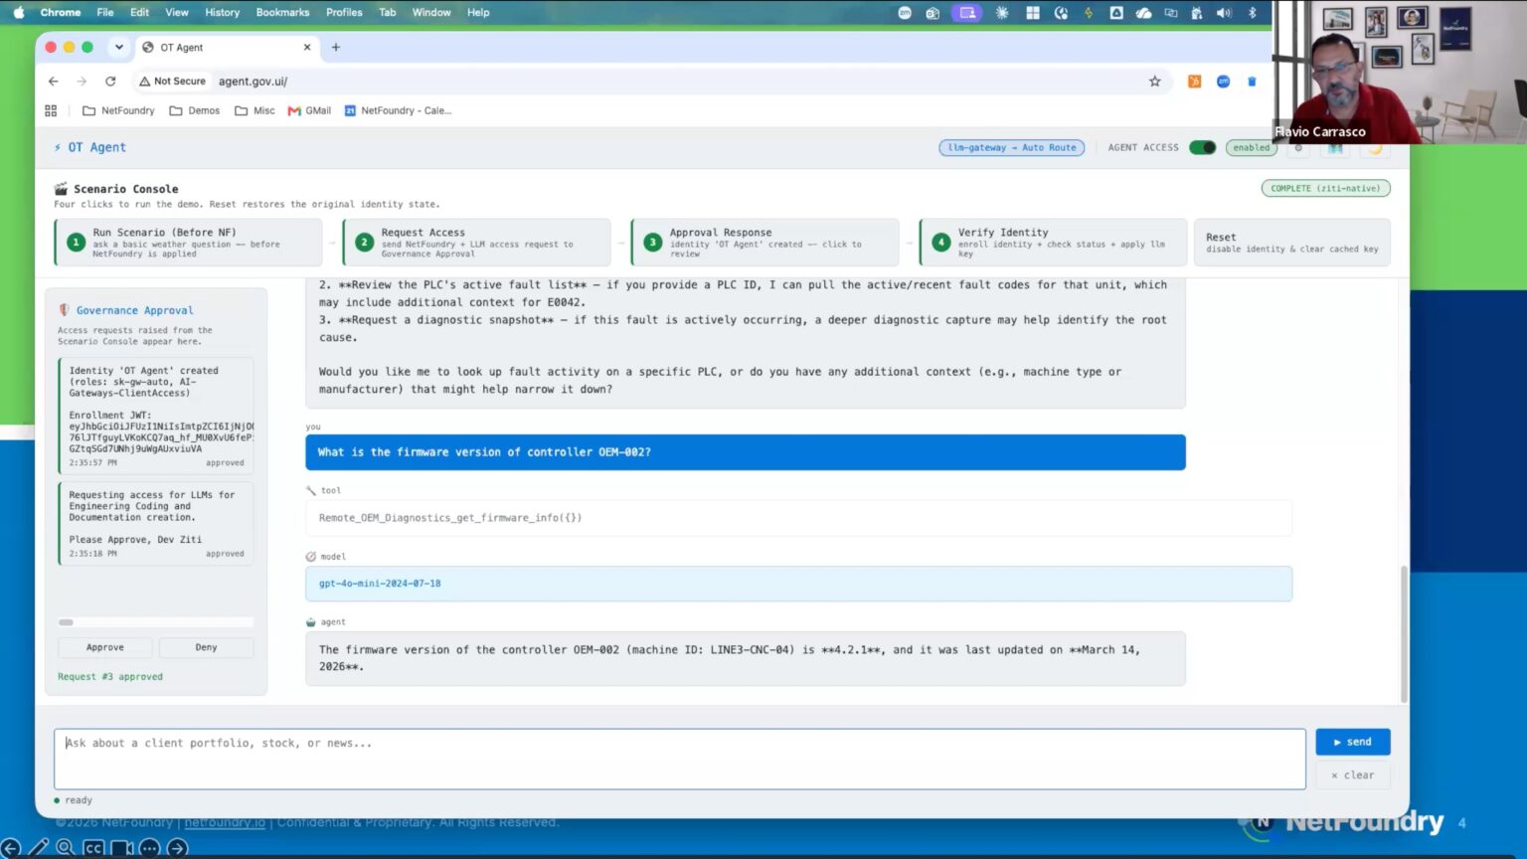Open NetFoundry Calendar bookmark

(x=398, y=110)
